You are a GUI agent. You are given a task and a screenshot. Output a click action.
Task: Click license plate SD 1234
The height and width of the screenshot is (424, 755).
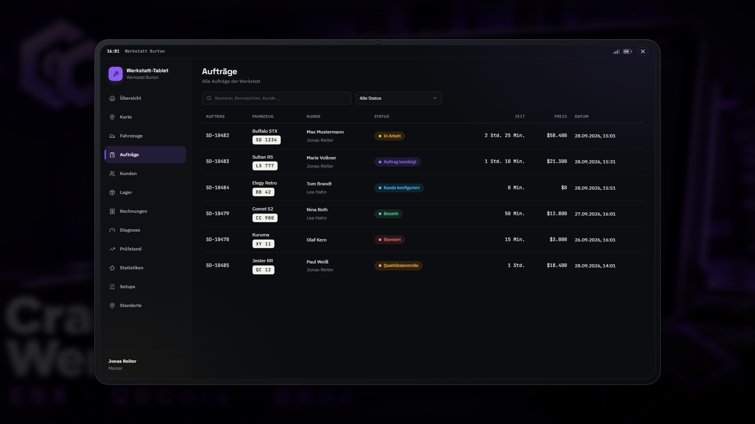[266, 140]
